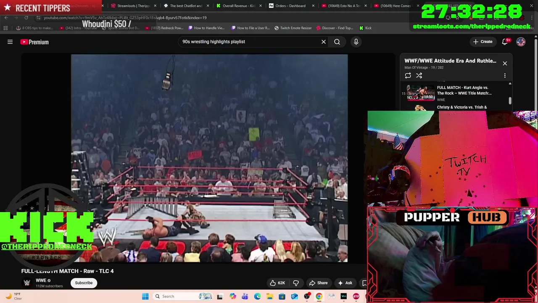This screenshot has height=303, width=538.
Task: Open Microsoft Copilot from the taskbar
Action: point(233,296)
